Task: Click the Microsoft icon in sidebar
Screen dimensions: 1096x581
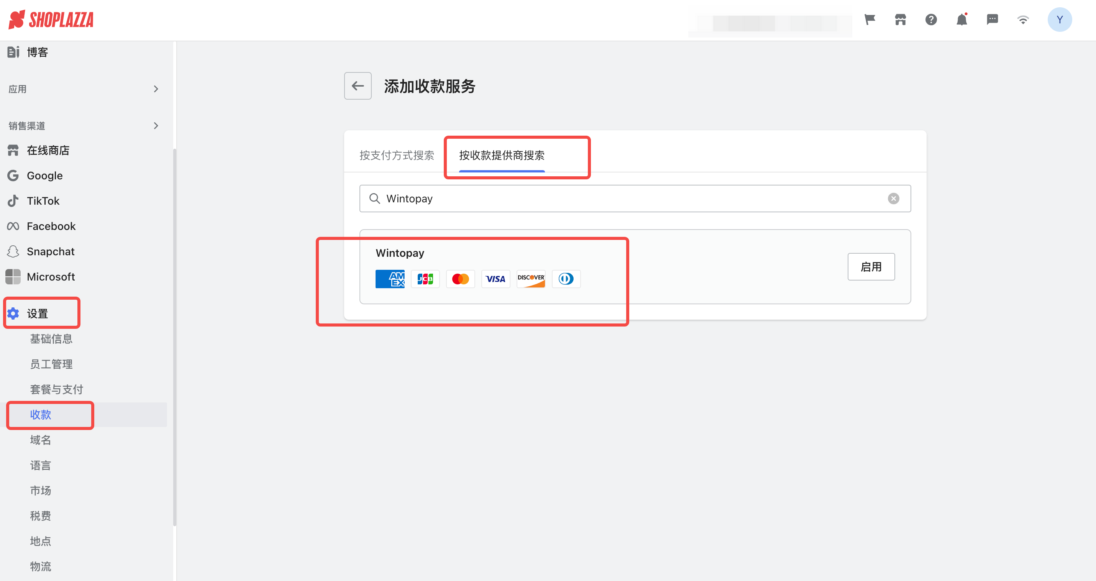Action: (13, 277)
